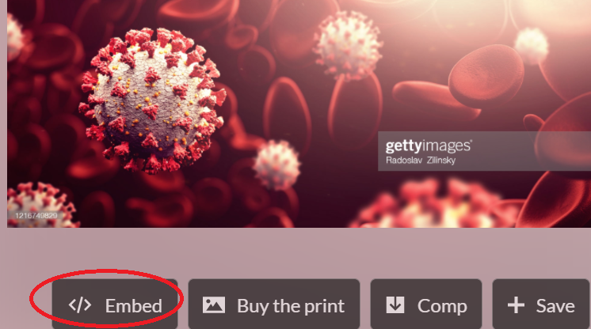The image size is (591, 329).
Task: Open the Embed option text label
Action: click(x=134, y=305)
